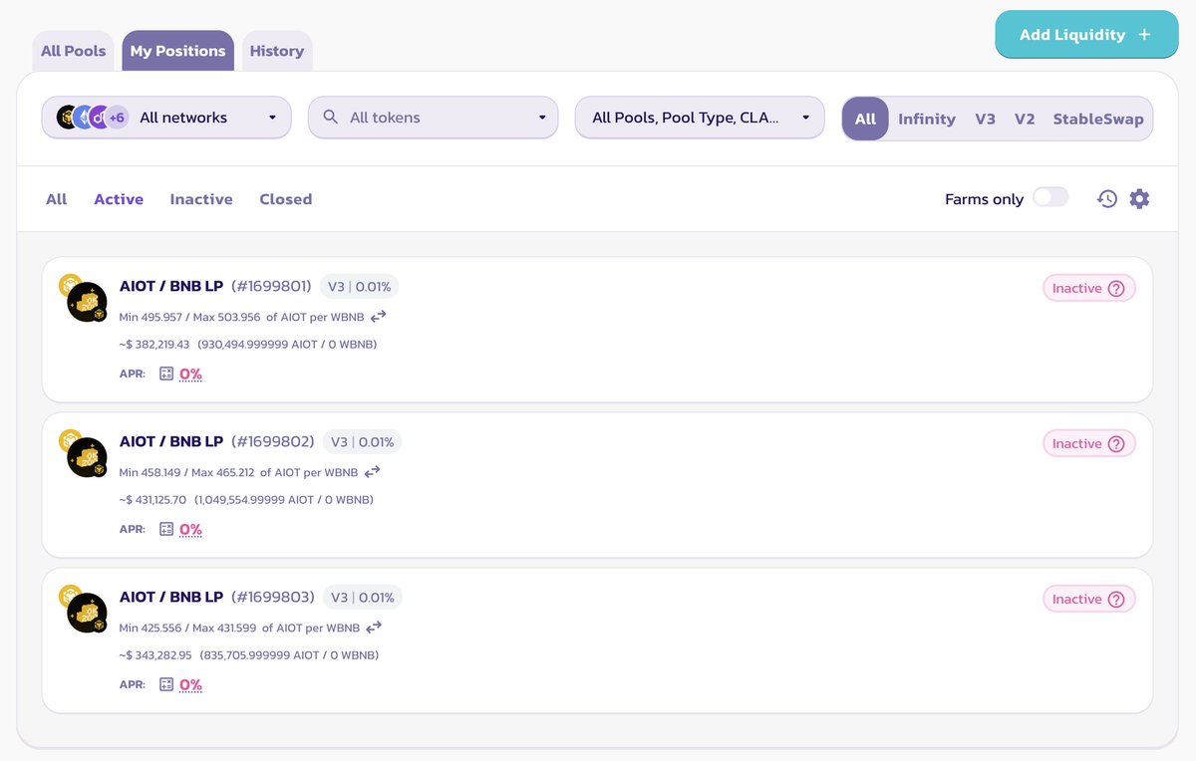This screenshot has width=1196, height=761.
Task: Click Min 425.556 / Max 431.599 range text
Action: (188, 628)
